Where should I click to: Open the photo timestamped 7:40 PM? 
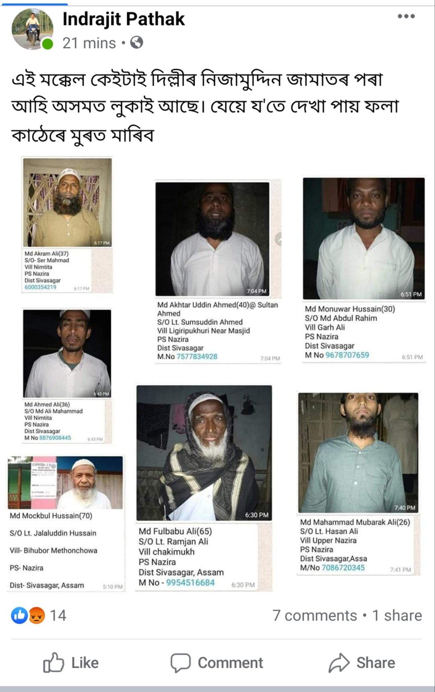(358, 452)
